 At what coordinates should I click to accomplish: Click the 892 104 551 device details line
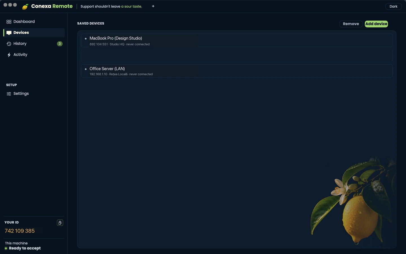(120, 44)
